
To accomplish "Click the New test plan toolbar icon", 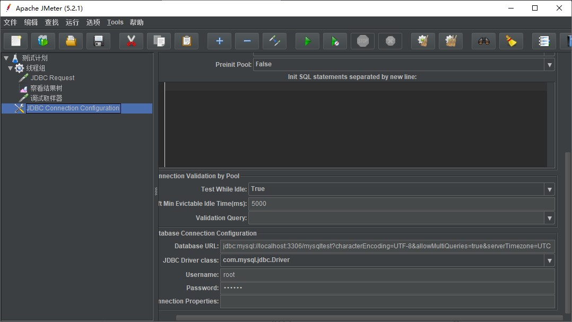I will pos(16,41).
